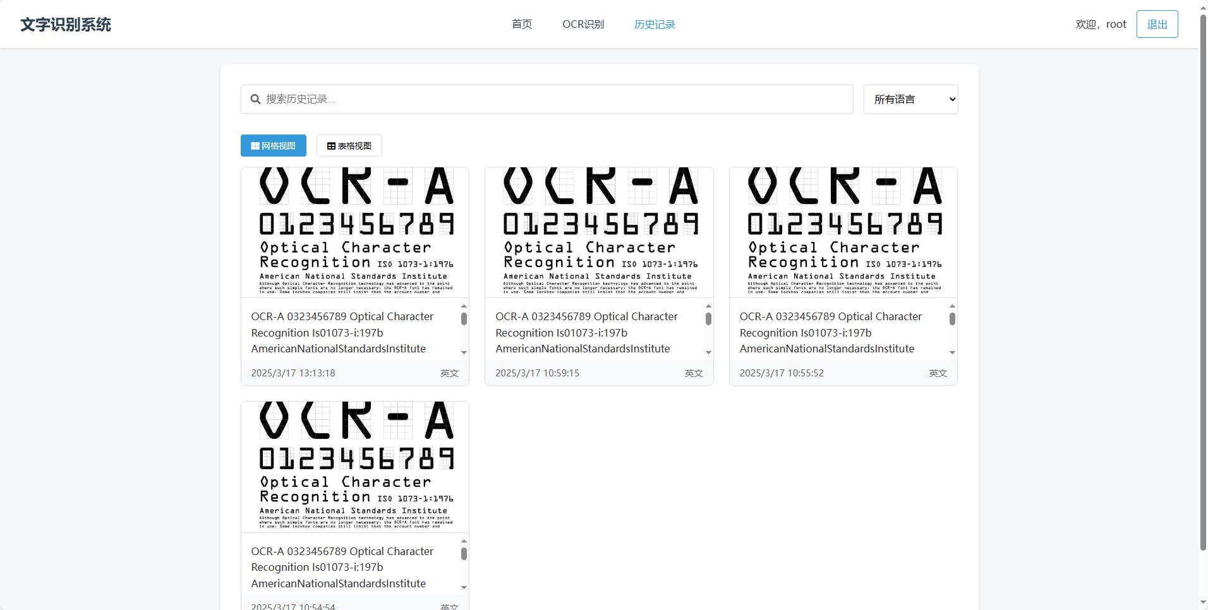Click the timestamp 2025/3/17 10:55:52

[782, 373]
